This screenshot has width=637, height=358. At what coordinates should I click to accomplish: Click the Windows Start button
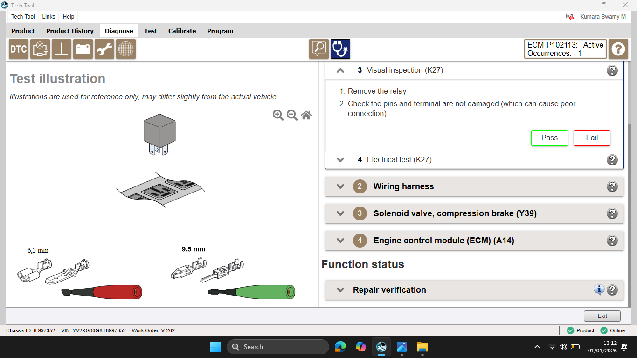tap(215, 347)
